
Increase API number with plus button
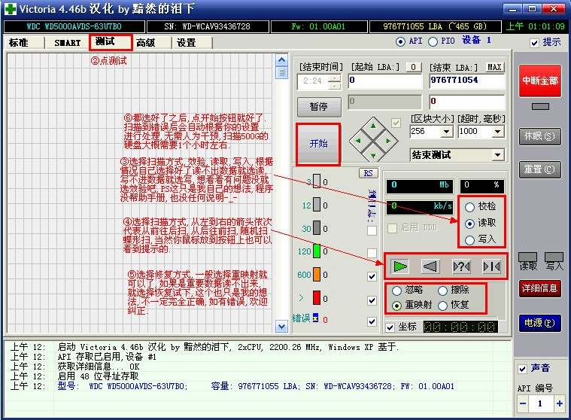560,403
